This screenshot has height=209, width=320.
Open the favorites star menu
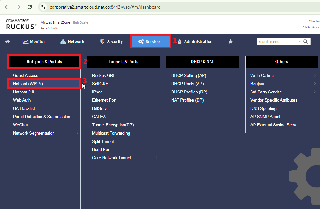click(x=231, y=41)
